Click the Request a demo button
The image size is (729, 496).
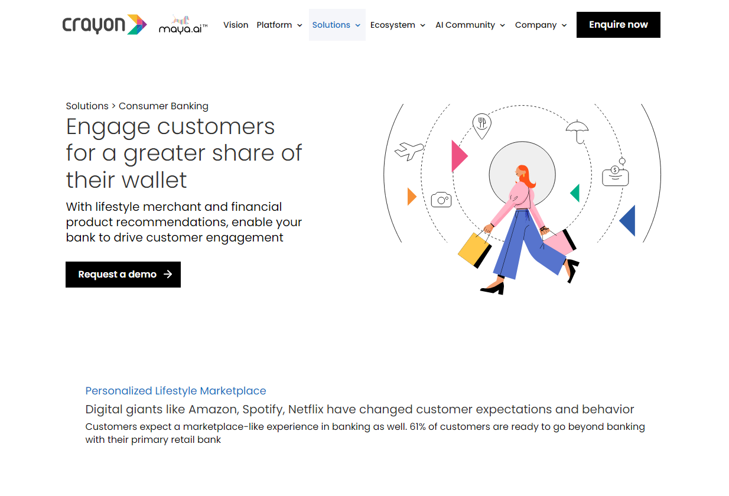point(123,275)
